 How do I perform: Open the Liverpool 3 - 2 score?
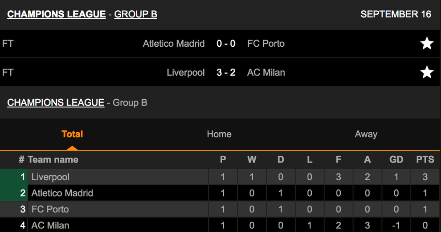[x=226, y=72]
